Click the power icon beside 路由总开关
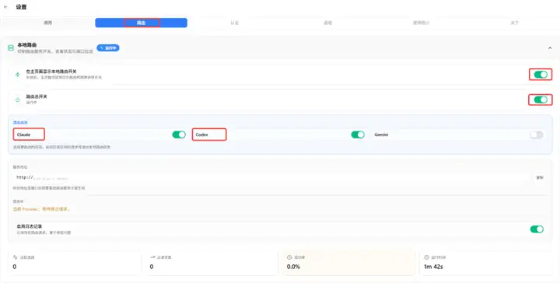This screenshot has height=283, width=560. click(17, 100)
